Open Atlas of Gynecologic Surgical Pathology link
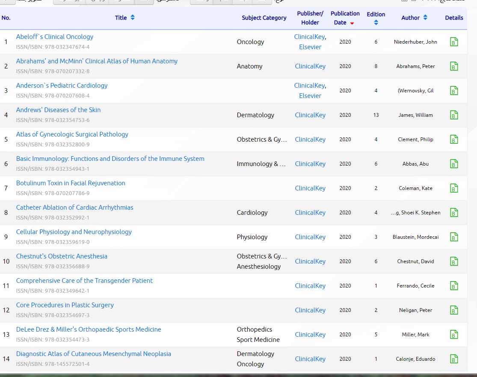 tap(72, 134)
